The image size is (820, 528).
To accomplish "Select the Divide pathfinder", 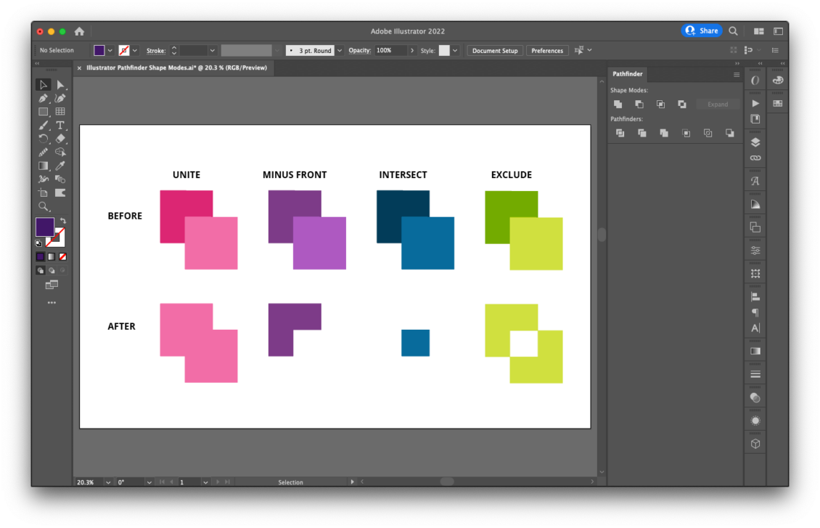I will [x=620, y=133].
